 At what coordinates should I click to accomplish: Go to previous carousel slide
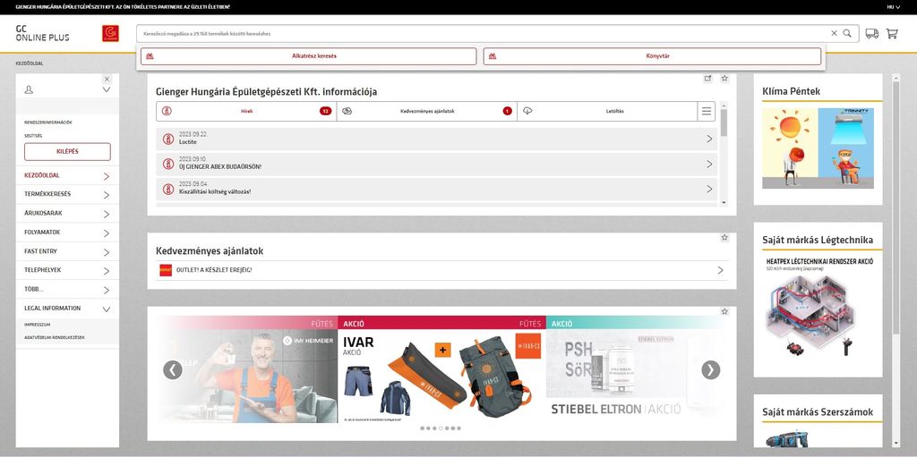pyautogui.click(x=173, y=370)
